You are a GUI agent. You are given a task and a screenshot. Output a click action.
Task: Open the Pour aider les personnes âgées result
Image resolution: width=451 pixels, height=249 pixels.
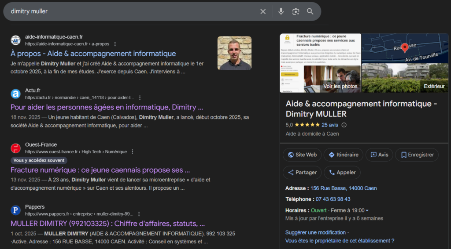click(x=107, y=108)
